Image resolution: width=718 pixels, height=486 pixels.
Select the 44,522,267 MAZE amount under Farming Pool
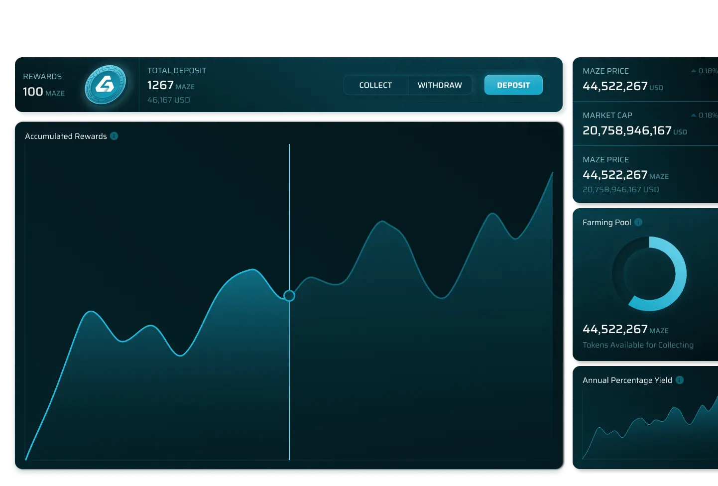click(625, 329)
